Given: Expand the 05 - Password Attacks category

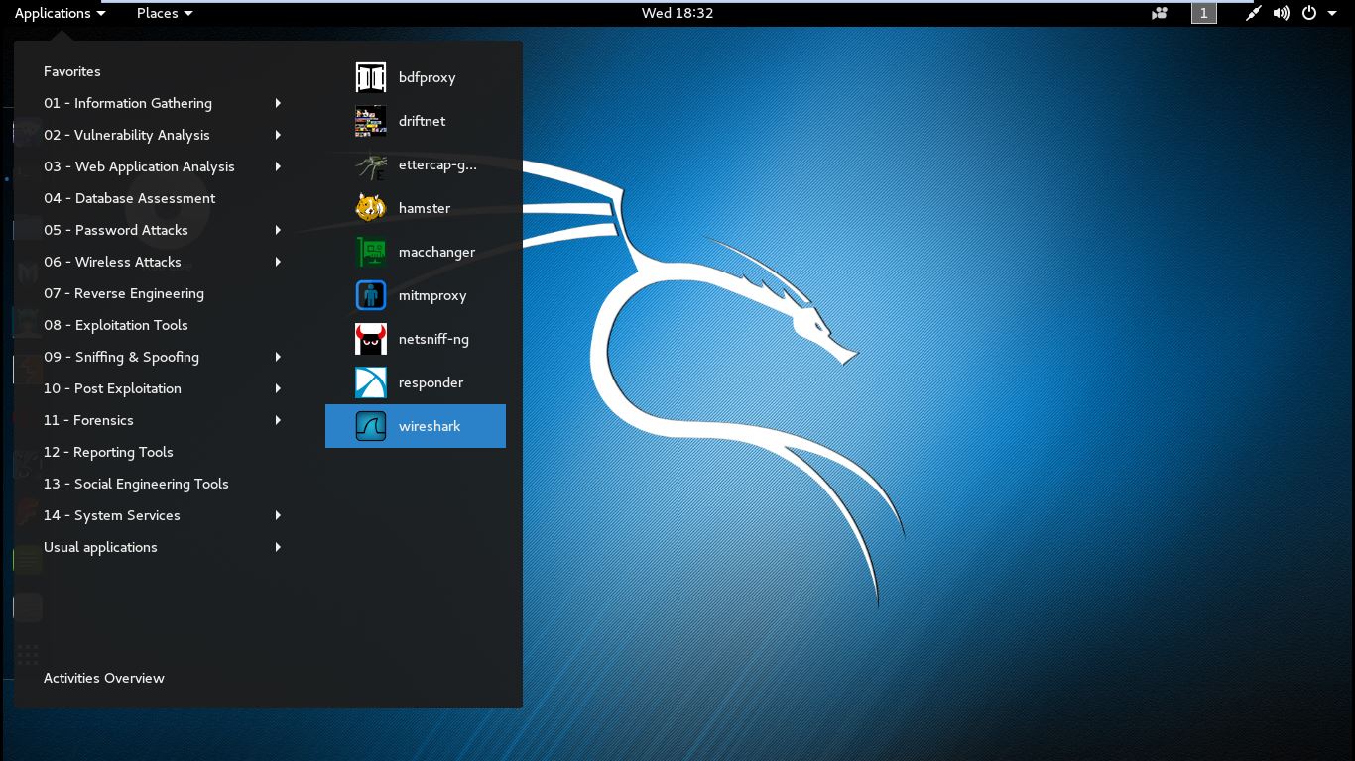Looking at the screenshot, I should (116, 230).
